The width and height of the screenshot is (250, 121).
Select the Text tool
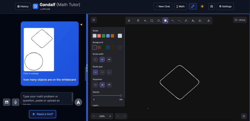[x=193, y=21]
